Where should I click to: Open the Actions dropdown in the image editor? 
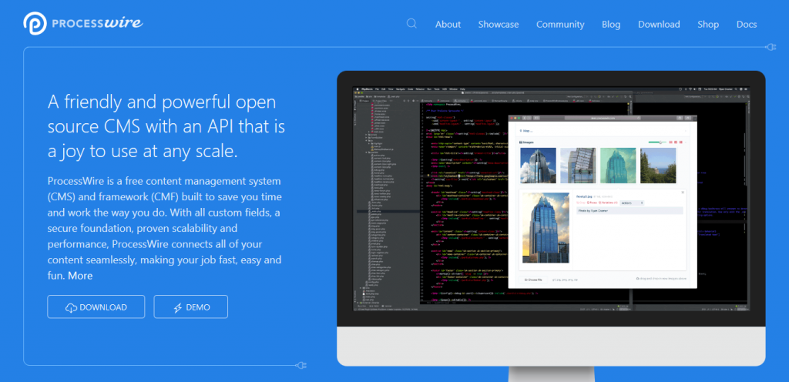(632, 203)
